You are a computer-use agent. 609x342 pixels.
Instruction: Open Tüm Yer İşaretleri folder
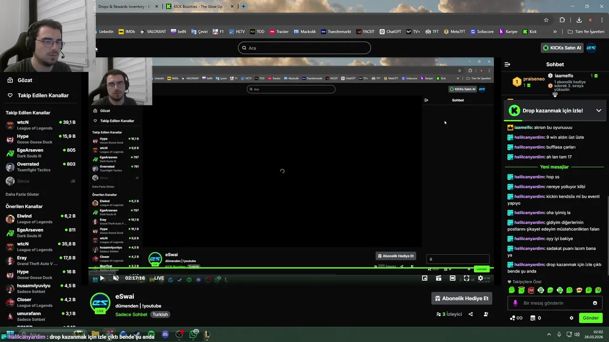pyautogui.click(x=586, y=32)
